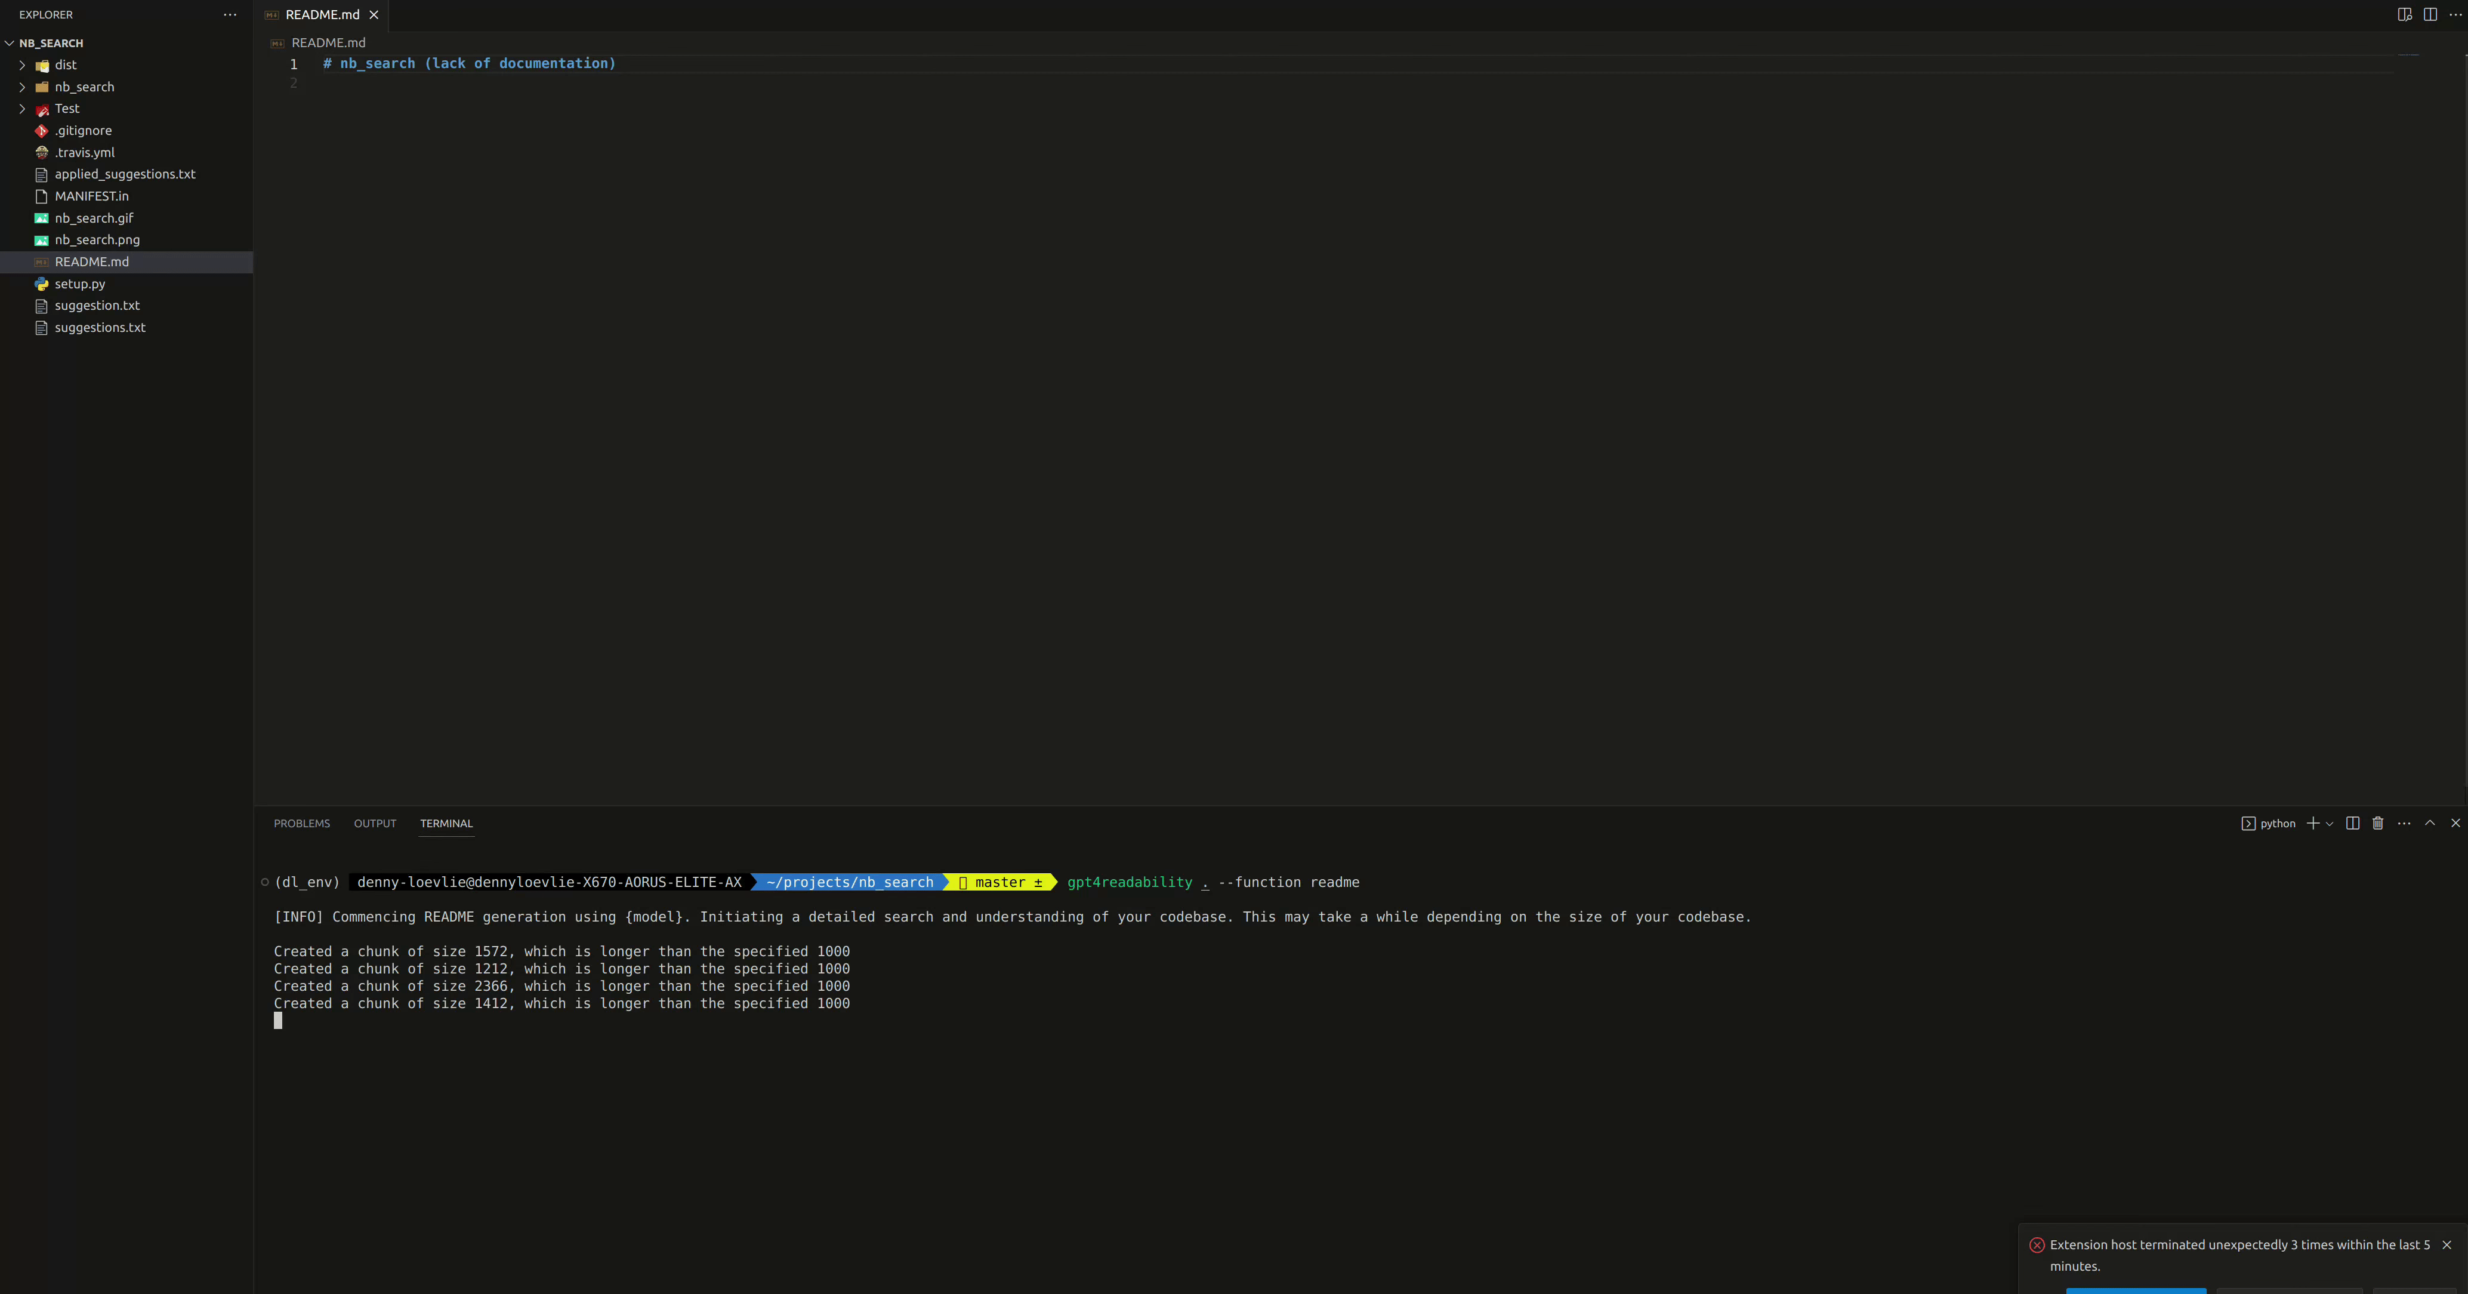Open the Markdown preview for README.md
The image size is (2468, 1294).
tap(2405, 14)
